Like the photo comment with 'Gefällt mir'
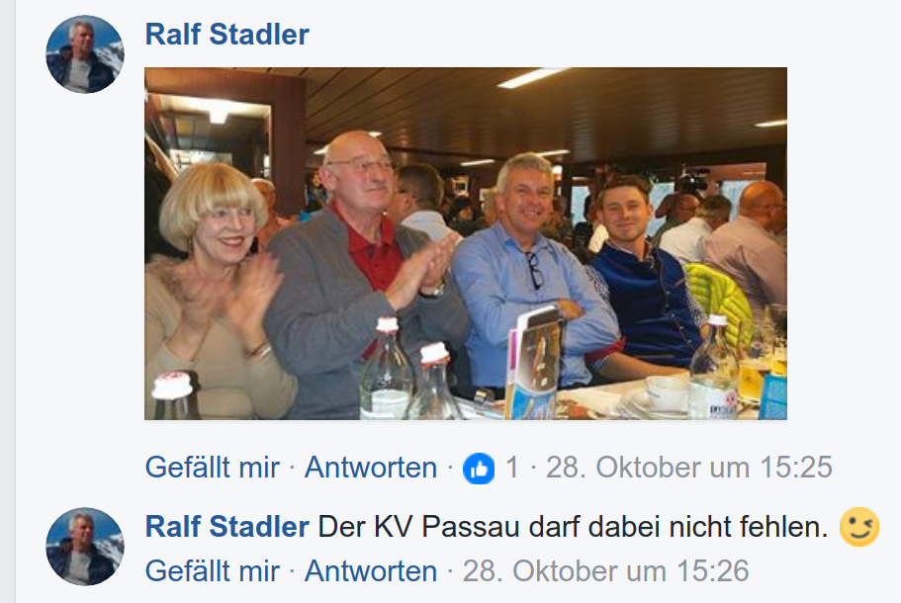 (212, 468)
